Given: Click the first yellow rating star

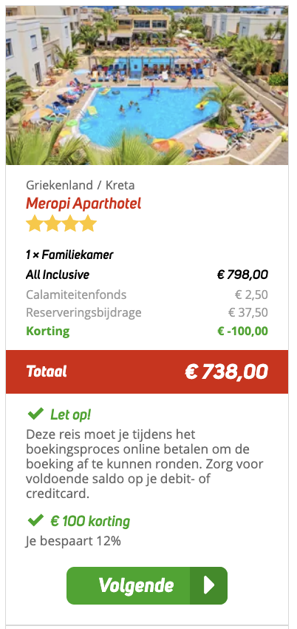Looking at the screenshot, I should 35,223.
